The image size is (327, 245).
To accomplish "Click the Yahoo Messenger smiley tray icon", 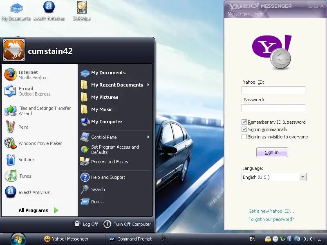I will point(275,239).
